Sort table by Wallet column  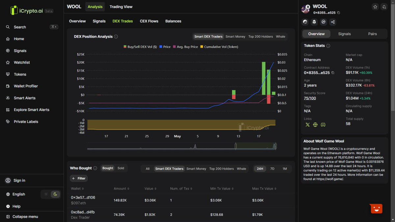77,188
